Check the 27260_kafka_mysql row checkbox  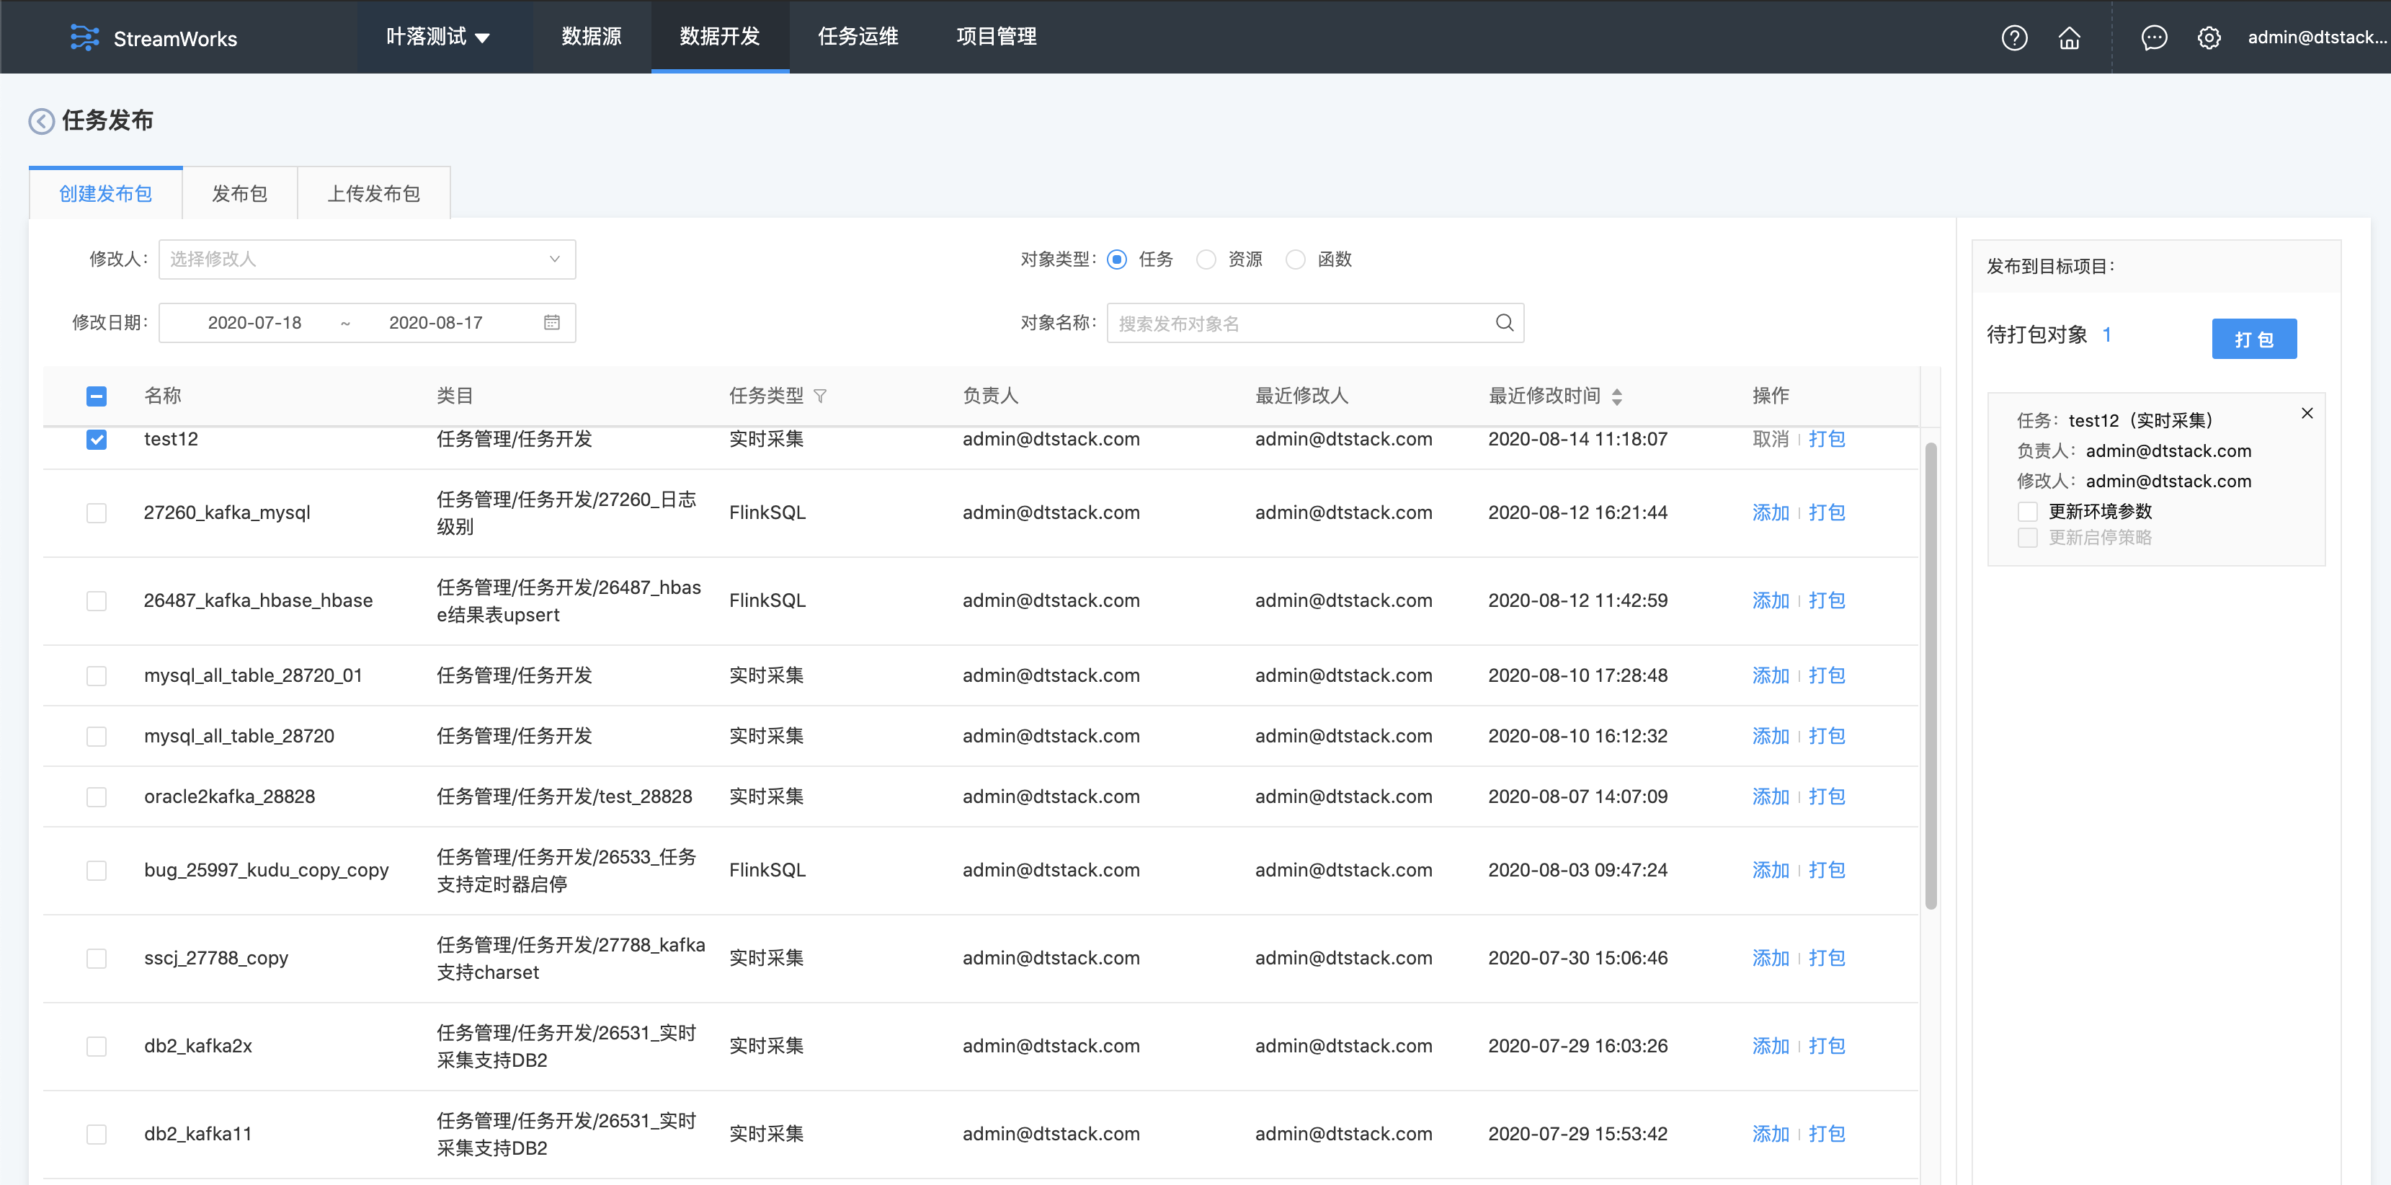point(97,512)
